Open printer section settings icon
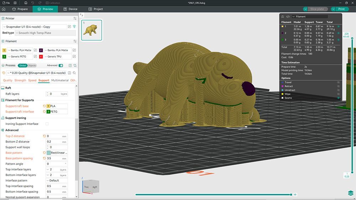 pyautogui.click(x=75, y=18)
